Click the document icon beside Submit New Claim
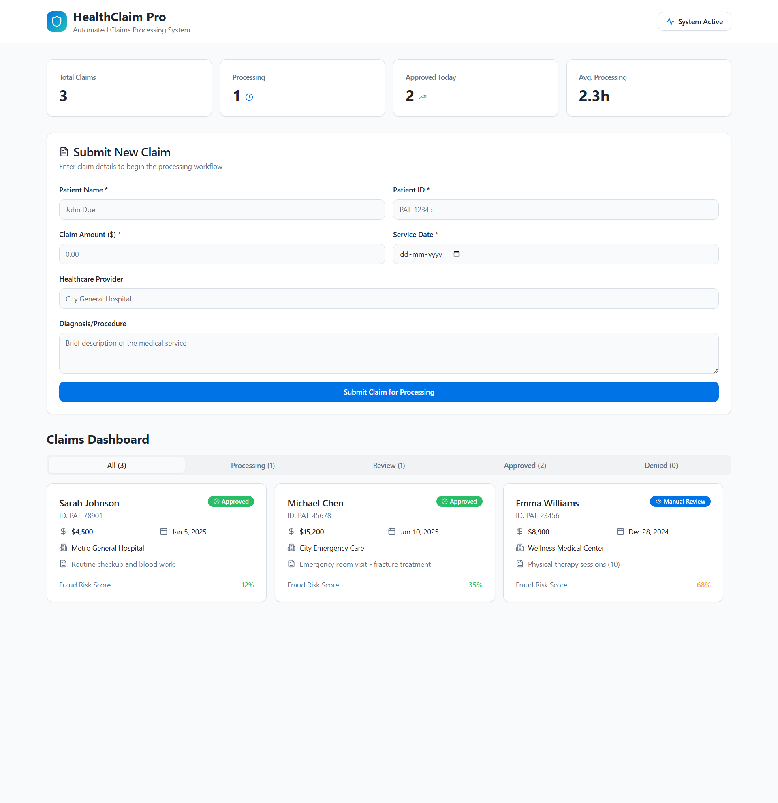 coord(64,152)
